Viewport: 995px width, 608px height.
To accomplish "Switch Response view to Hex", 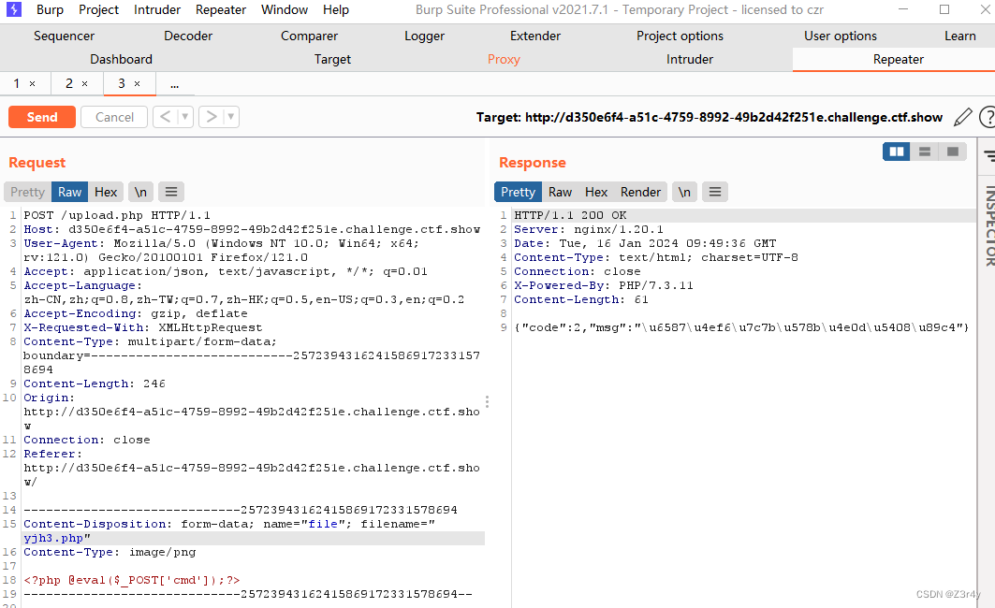I will coord(596,192).
